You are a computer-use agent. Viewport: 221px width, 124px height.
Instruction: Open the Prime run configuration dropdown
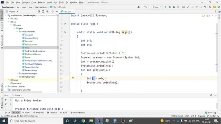pyautogui.click(x=156, y=7)
